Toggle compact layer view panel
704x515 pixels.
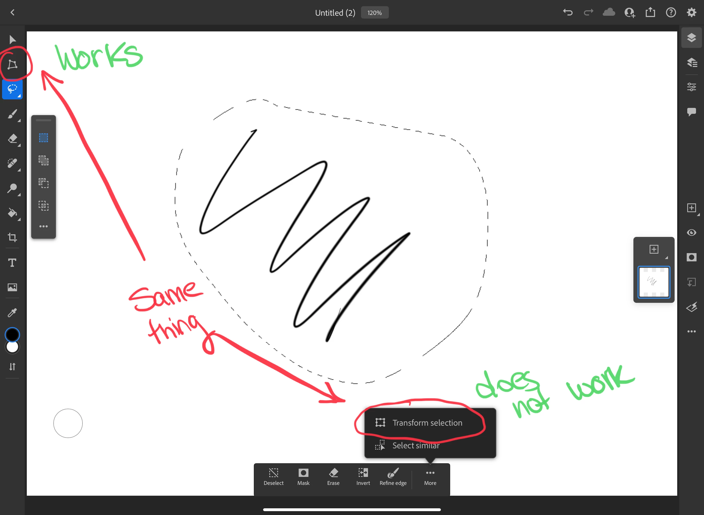(x=691, y=38)
